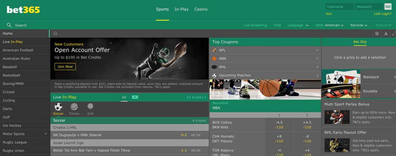Expand the NHL coupon chevron
396x156 pixels.
(x=317, y=67)
